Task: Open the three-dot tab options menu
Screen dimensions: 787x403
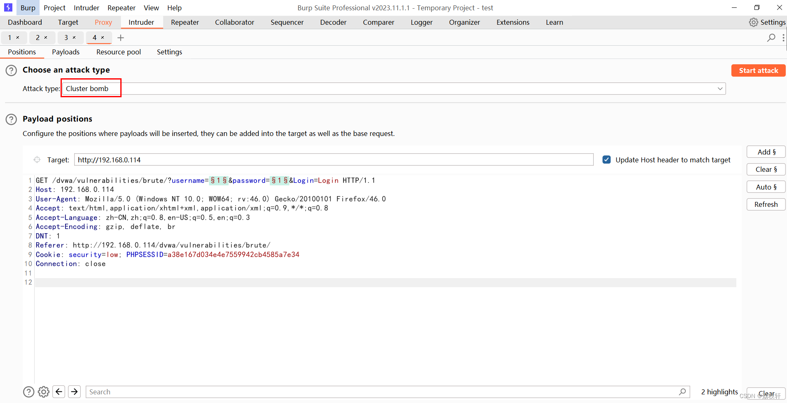Action: pyautogui.click(x=783, y=37)
